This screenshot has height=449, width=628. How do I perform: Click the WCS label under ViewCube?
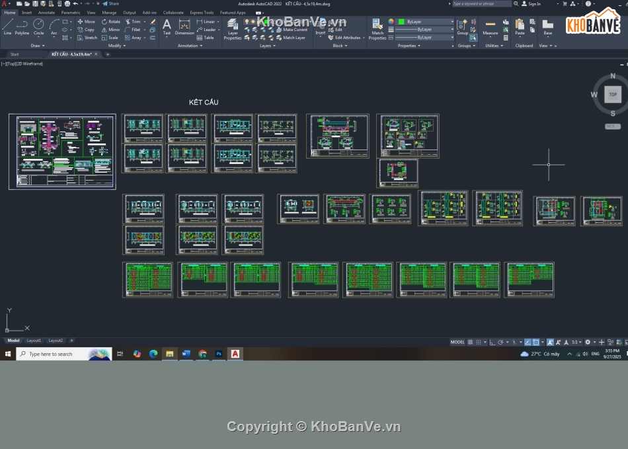(612, 126)
